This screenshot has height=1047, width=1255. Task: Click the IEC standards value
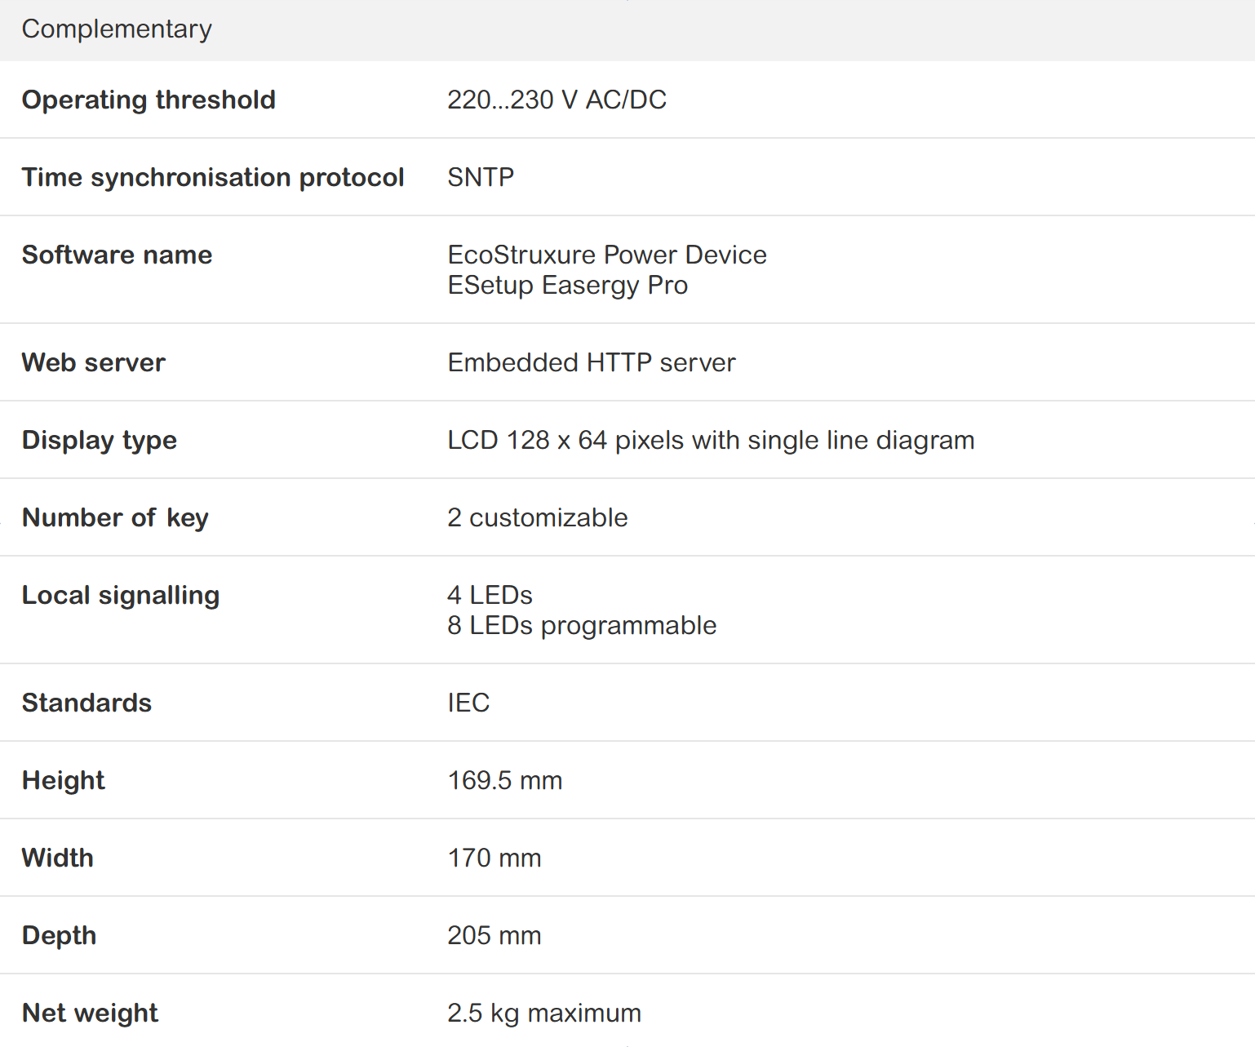click(468, 703)
